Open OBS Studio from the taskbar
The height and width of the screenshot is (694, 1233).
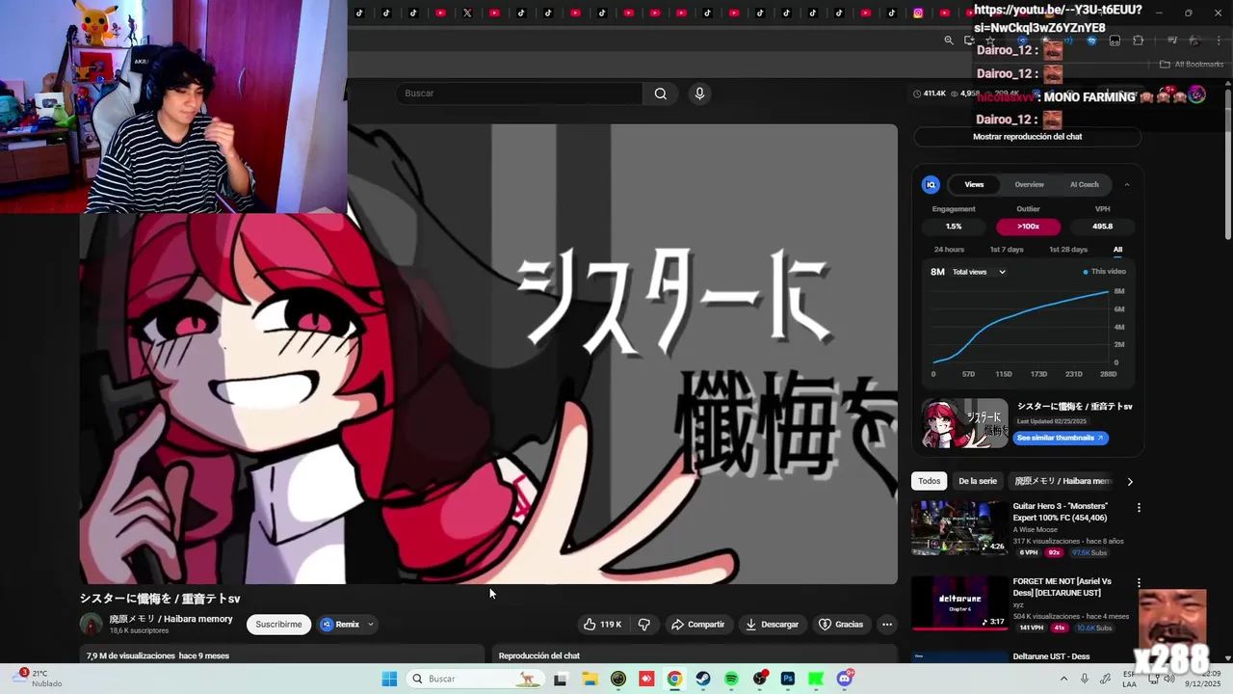pos(760,679)
